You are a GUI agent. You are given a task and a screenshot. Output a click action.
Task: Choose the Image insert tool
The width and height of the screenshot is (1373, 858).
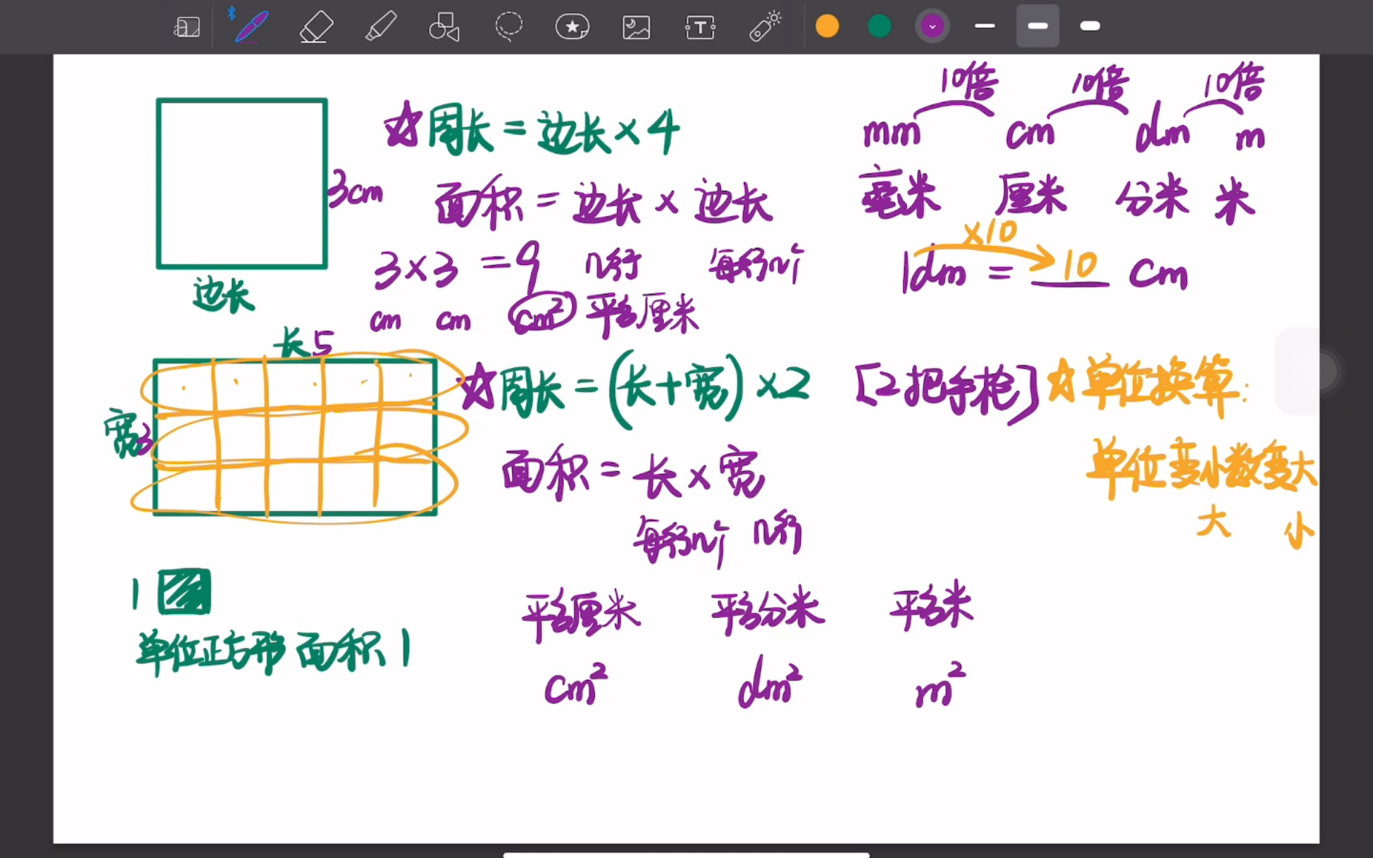636,27
